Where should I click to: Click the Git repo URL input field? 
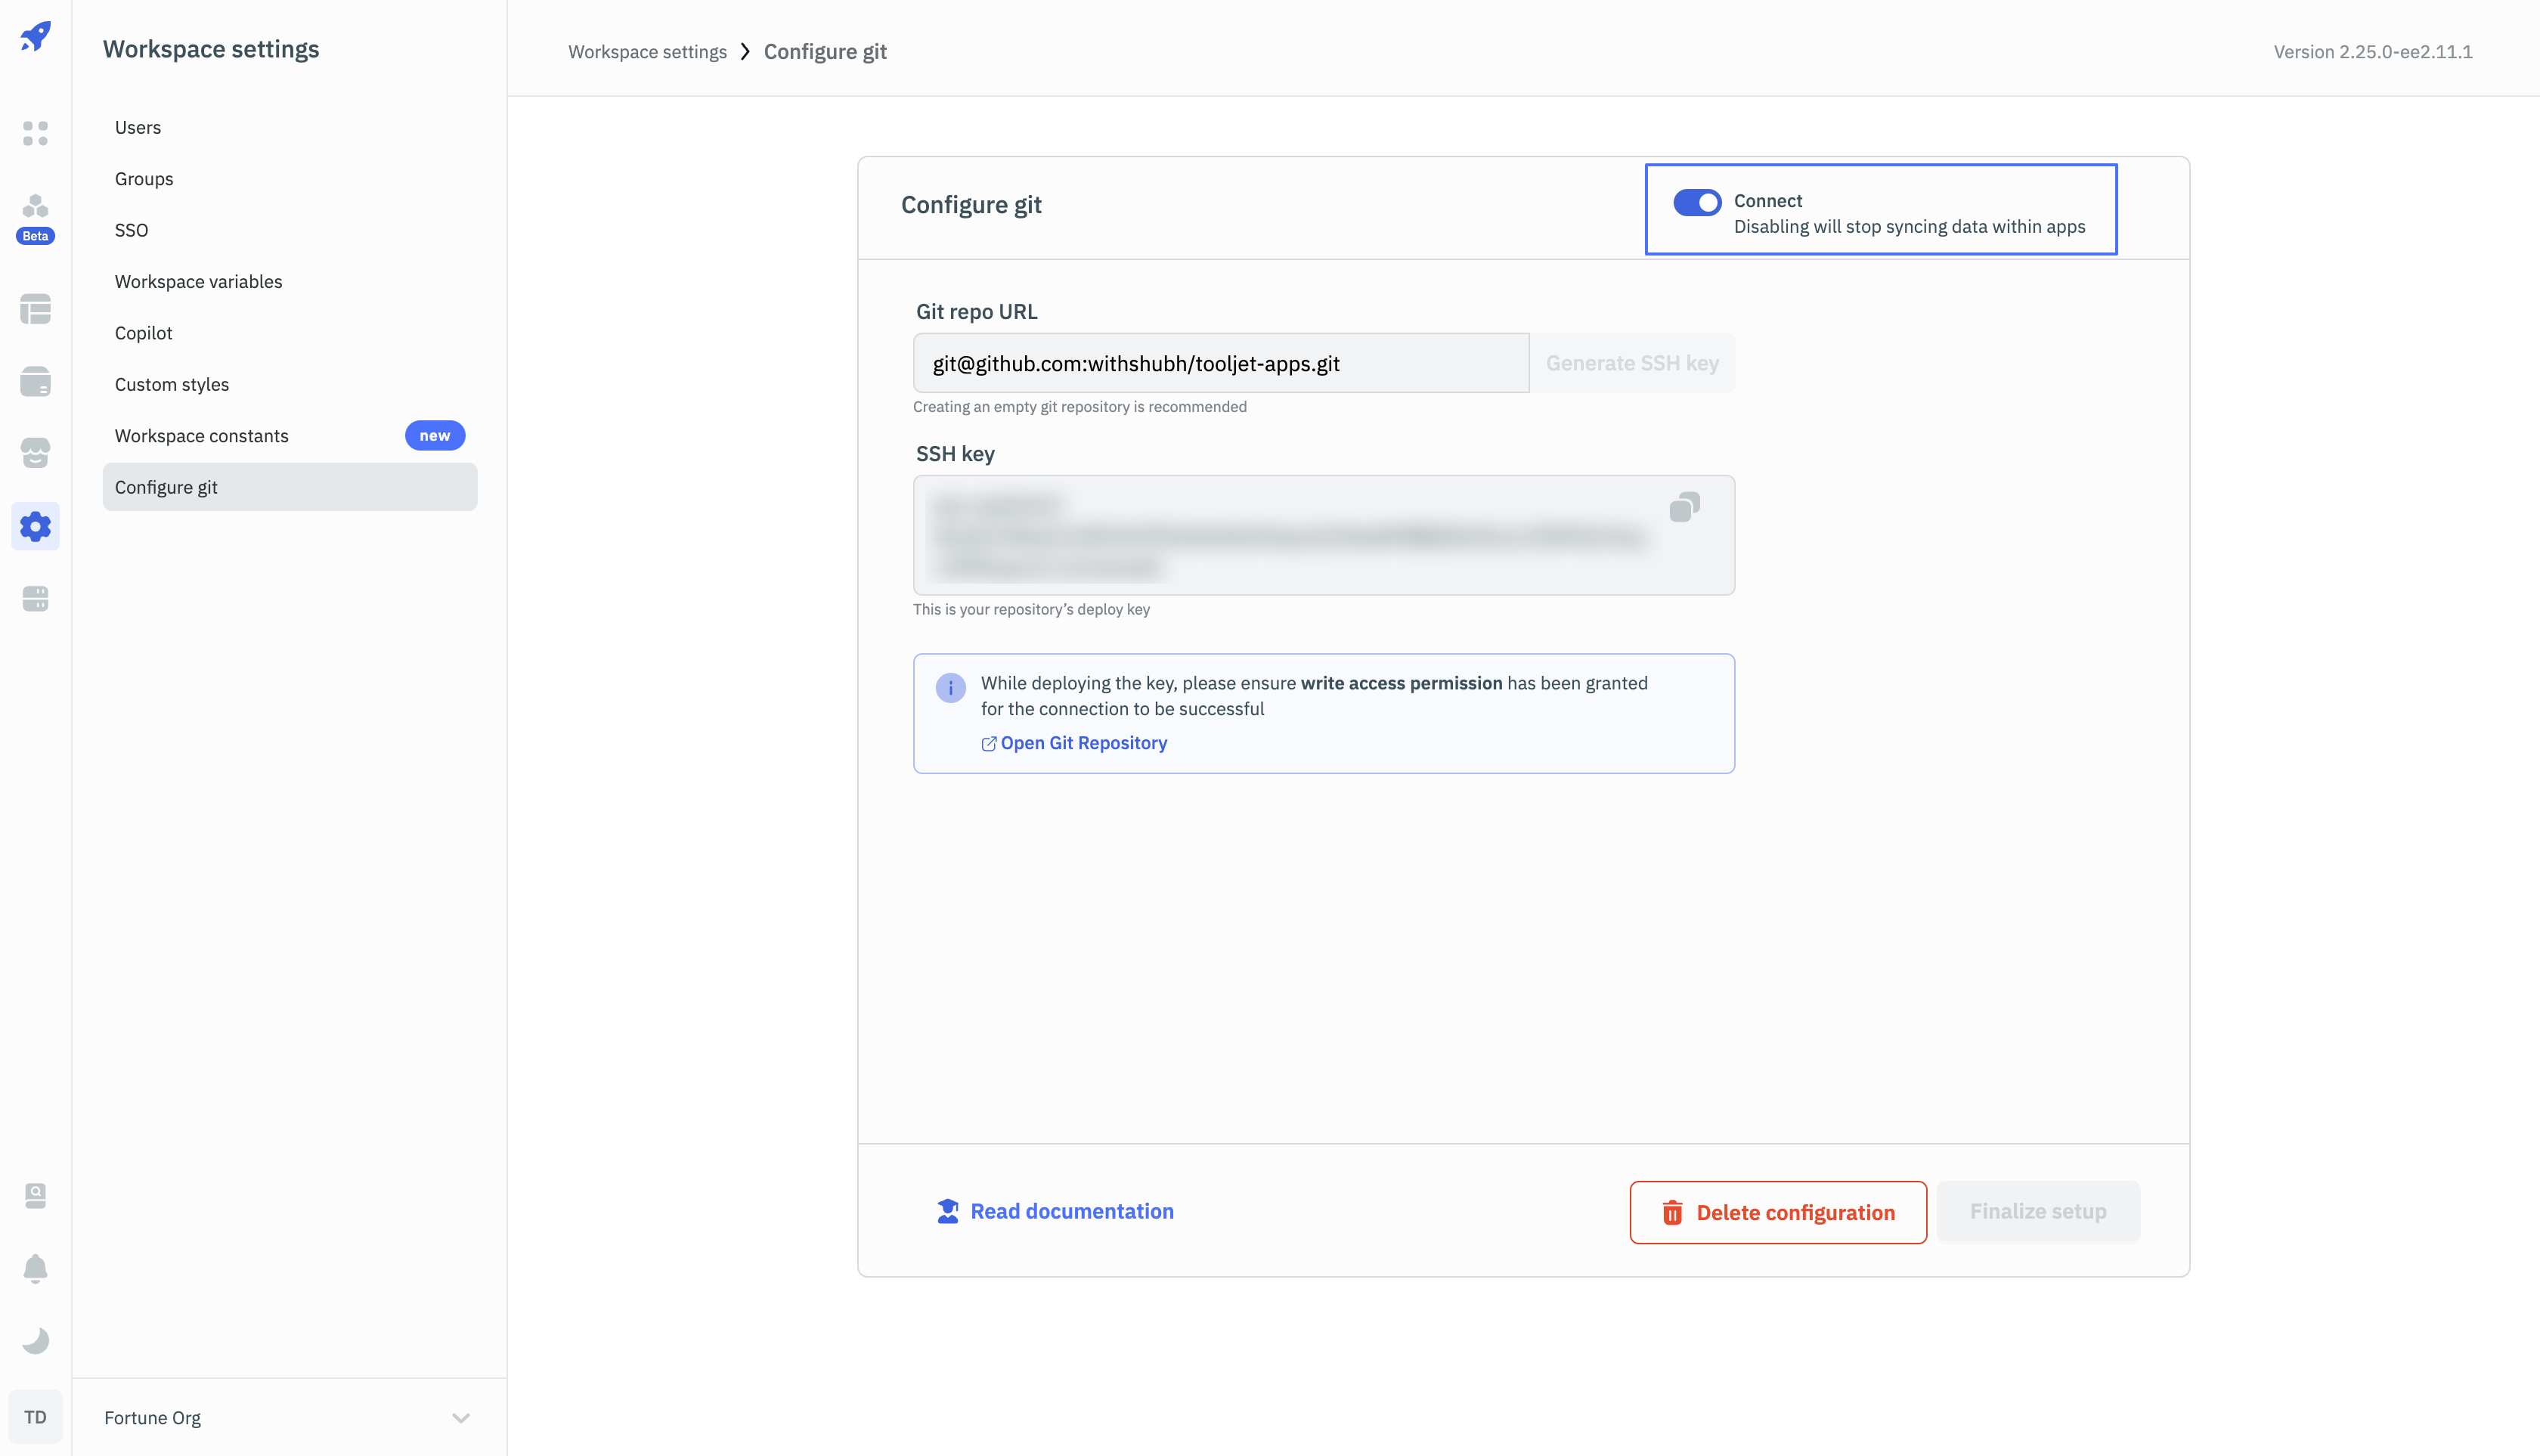point(1220,363)
